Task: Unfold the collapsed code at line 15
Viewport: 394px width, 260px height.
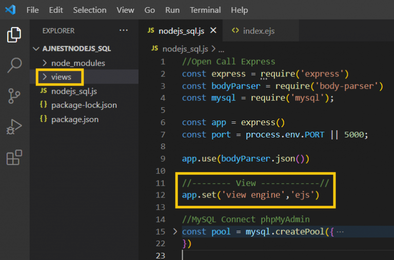Action: [x=175, y=231]
